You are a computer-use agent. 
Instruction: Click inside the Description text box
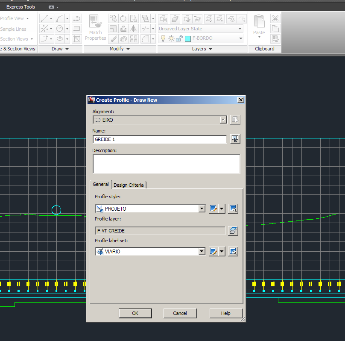[166, 164]
